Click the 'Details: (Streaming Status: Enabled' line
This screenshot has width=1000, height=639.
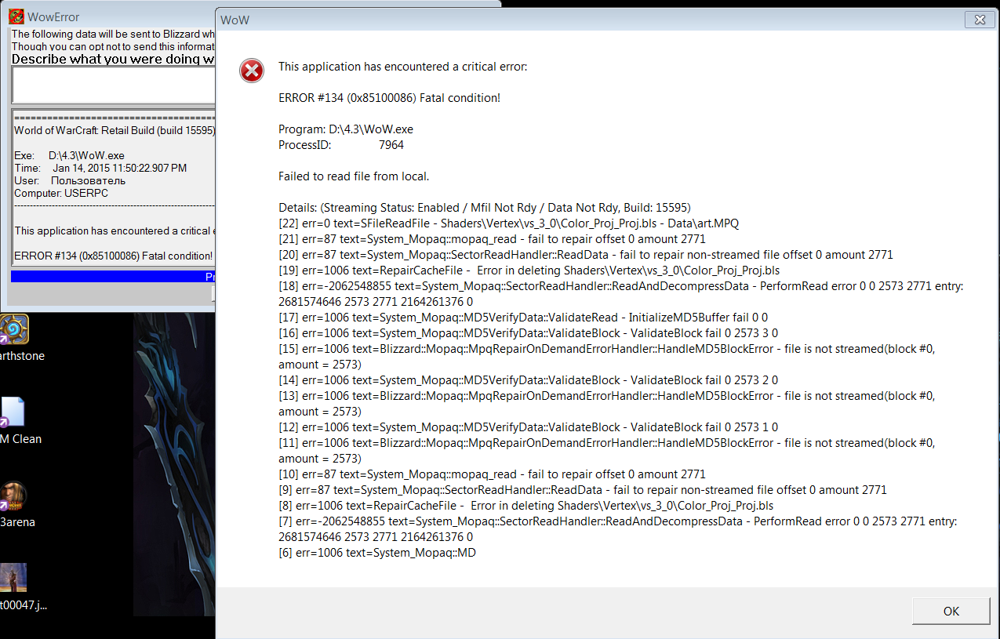pyautogui.click(x=485, y=208)
